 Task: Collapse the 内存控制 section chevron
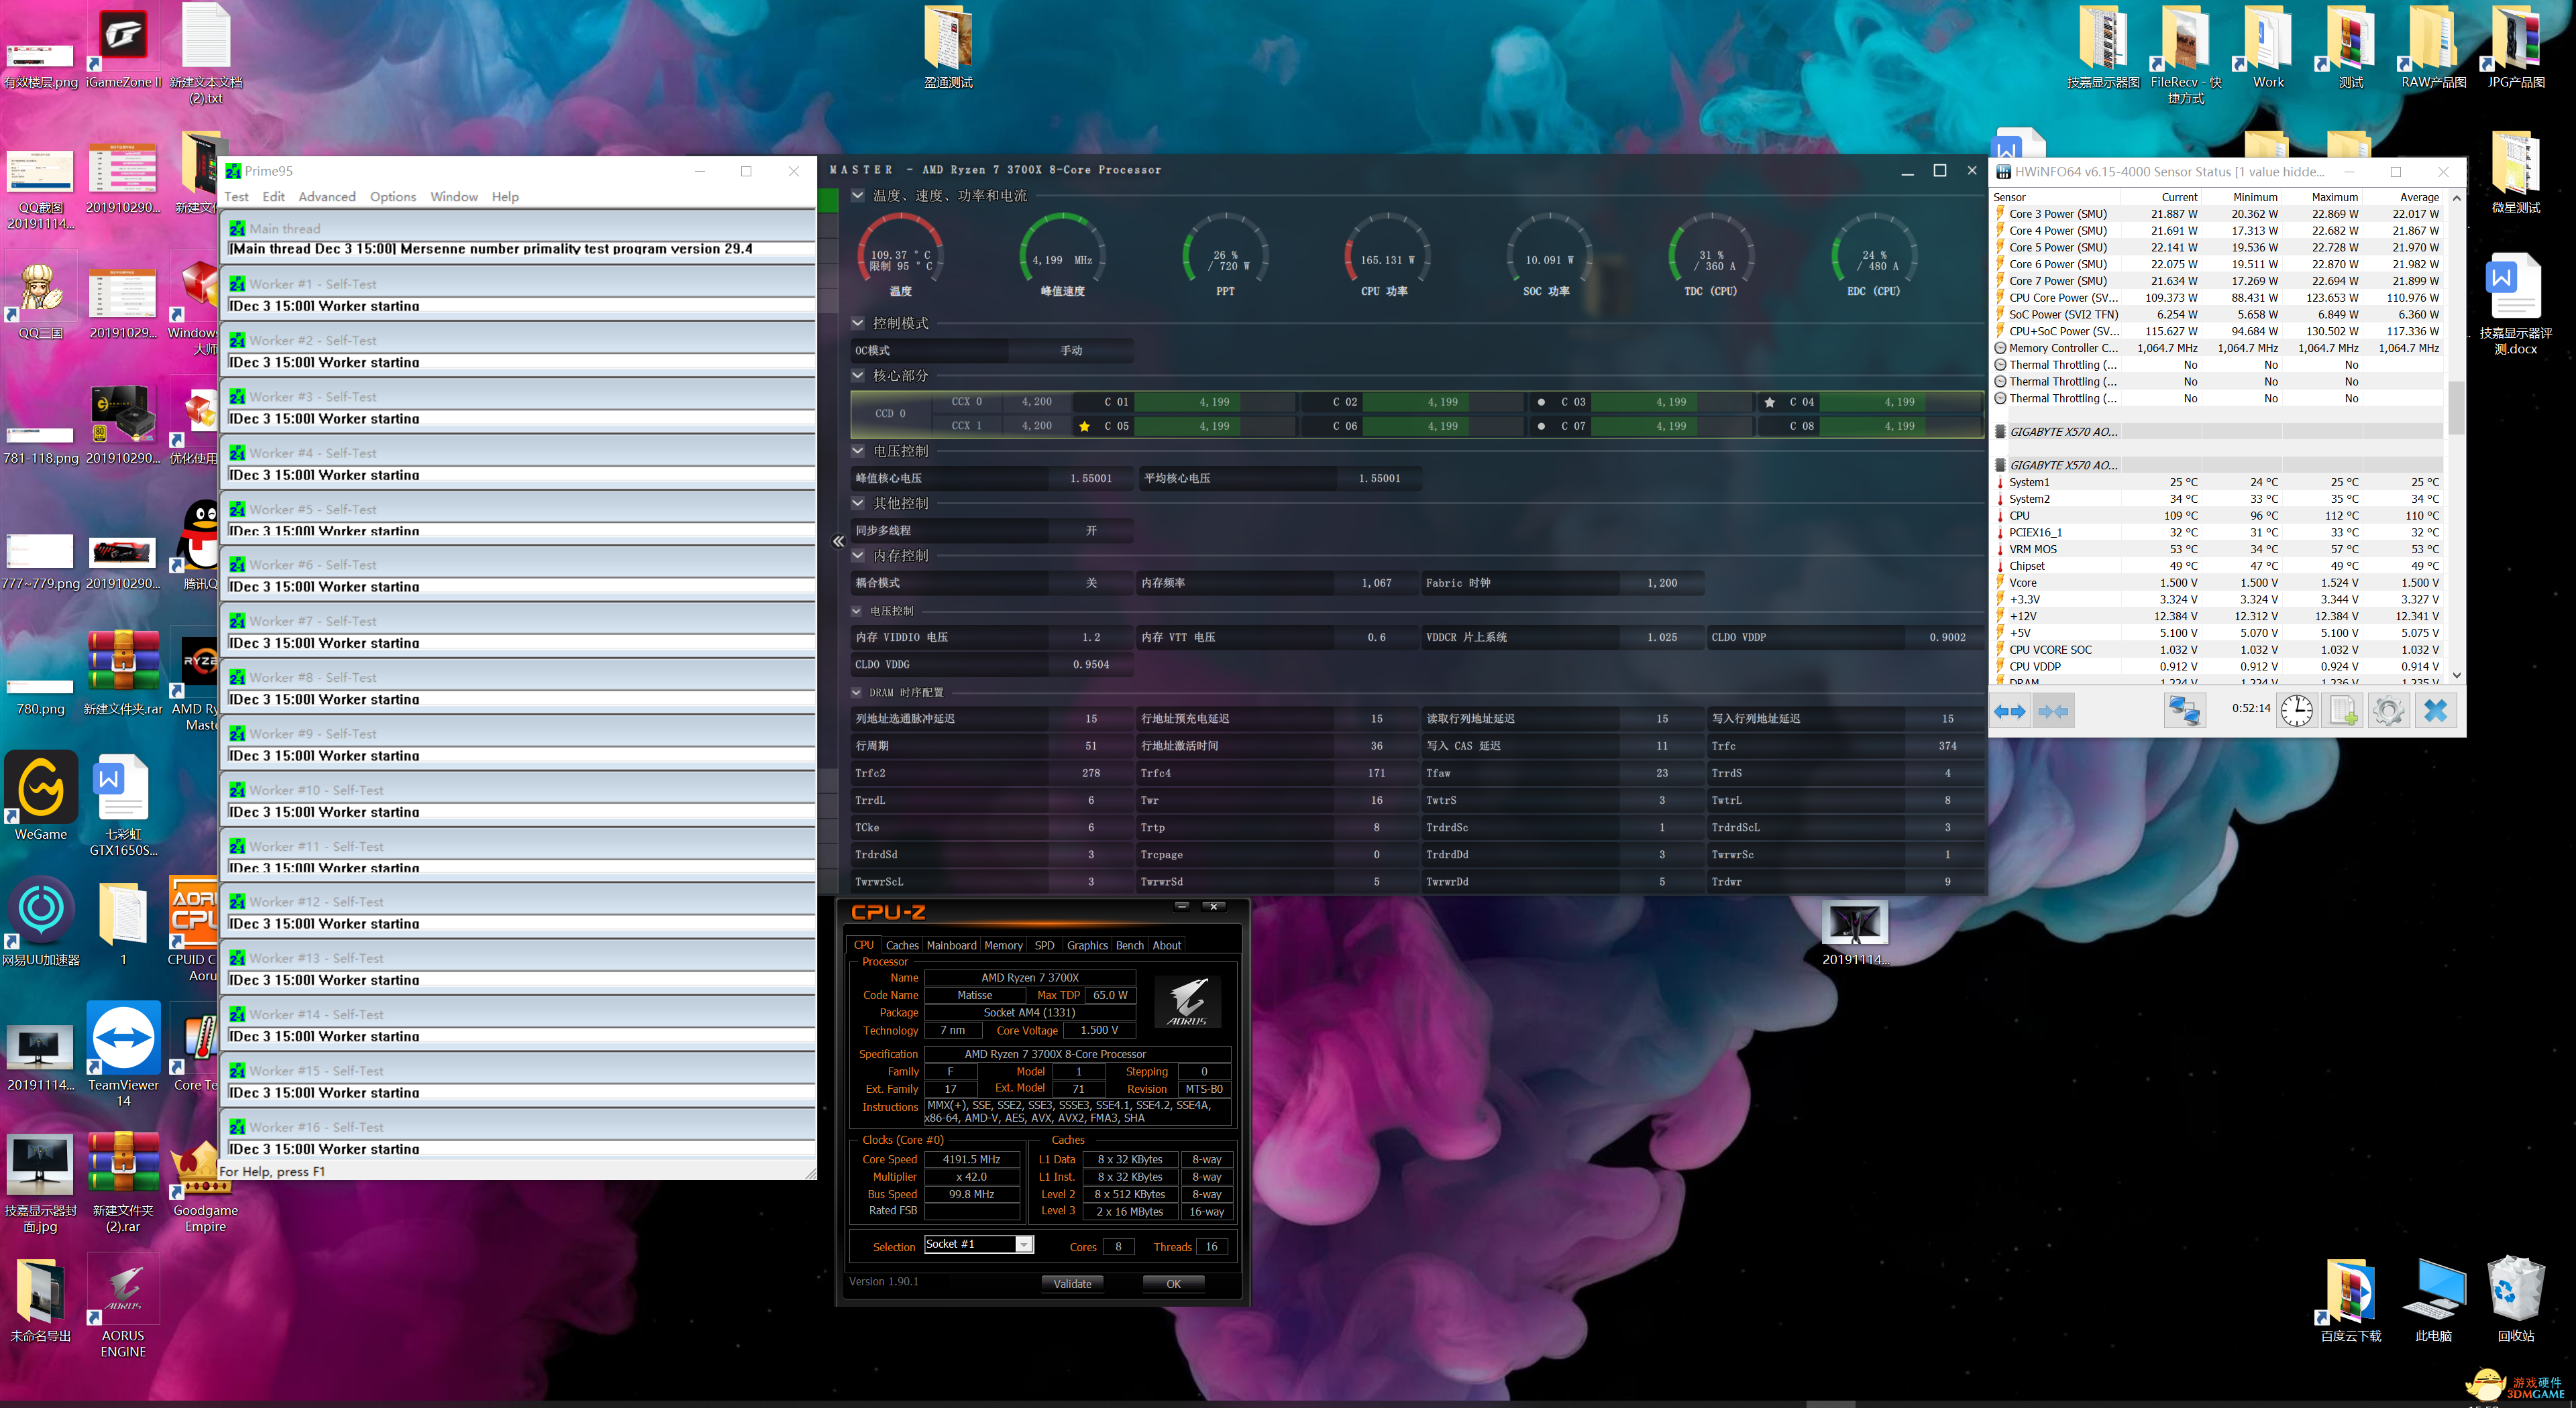pyautogui.click(x=858, y=556)
